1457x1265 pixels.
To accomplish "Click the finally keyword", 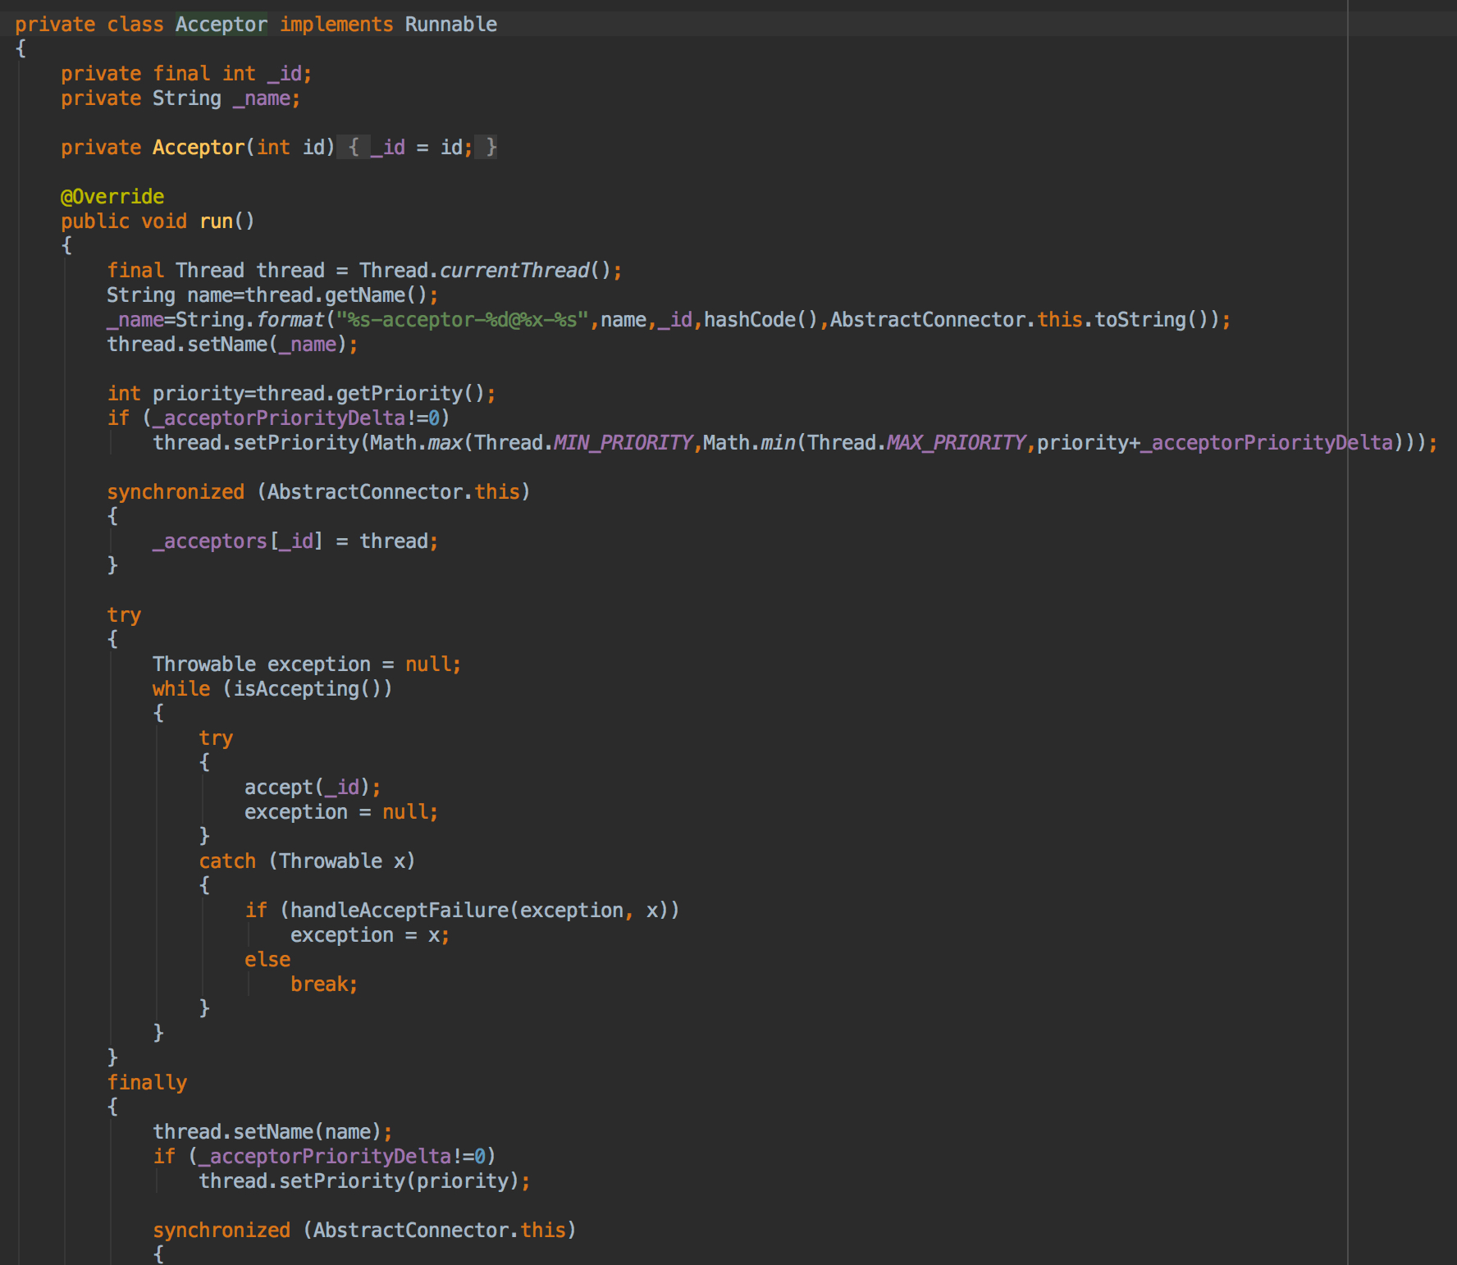I will 147,1083.
